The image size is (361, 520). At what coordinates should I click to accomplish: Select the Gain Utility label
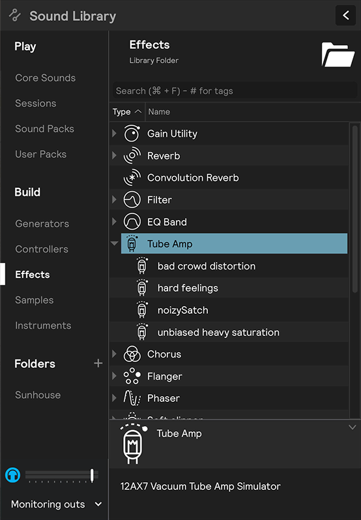172,134
